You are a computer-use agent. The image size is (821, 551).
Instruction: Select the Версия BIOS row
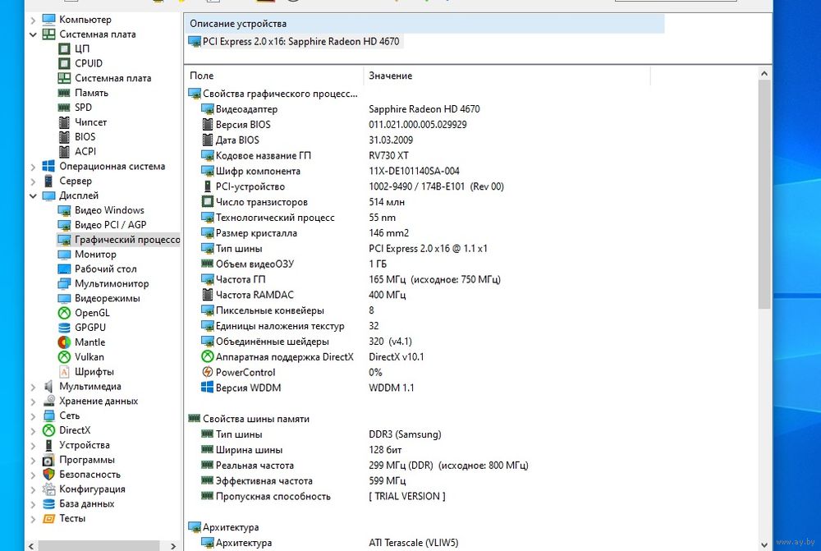point(419,125)
